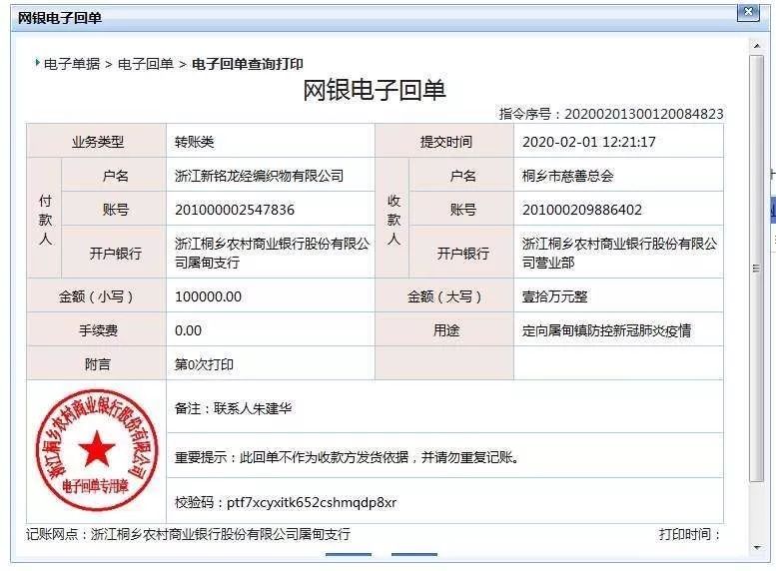Select verification code ptf7xcyxitk652cshmqdp8xr
The width and height of the screenshot is (776, 571).
click(x=312, y=503)
